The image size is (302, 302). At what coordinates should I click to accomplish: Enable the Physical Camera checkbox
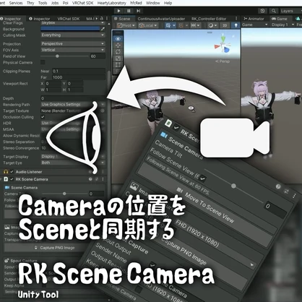click(43, 62)
